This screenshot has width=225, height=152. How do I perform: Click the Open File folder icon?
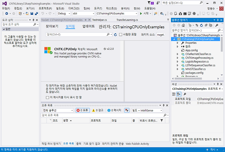coord(27,13)
